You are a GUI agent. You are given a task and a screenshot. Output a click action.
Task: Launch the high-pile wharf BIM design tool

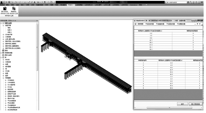[14, 10]
